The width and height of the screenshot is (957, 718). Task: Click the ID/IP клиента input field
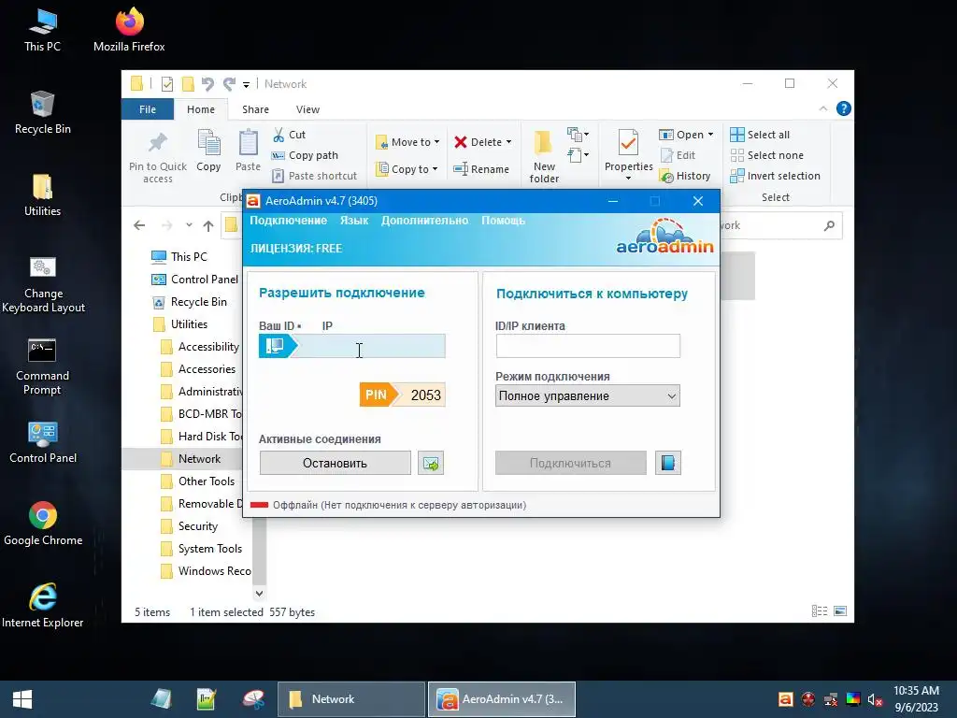588,346
